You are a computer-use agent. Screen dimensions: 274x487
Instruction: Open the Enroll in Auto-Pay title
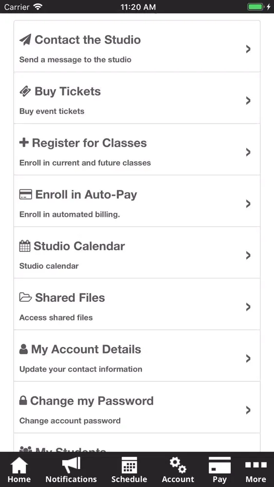86,195
